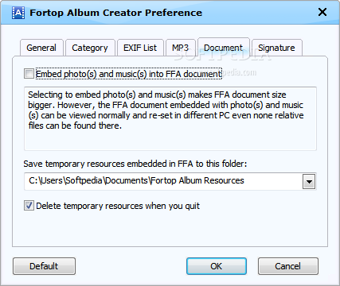Viewport: 340px width, 286px height.
Task: Click the 'Save temporary resources embedded' label
Action: coord(135,164)
